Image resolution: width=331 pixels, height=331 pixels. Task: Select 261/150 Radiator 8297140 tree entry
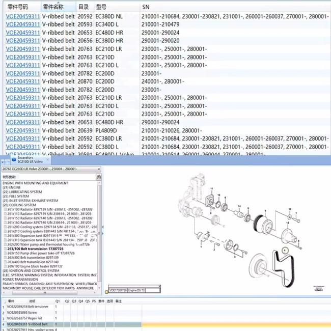[50, 218]
